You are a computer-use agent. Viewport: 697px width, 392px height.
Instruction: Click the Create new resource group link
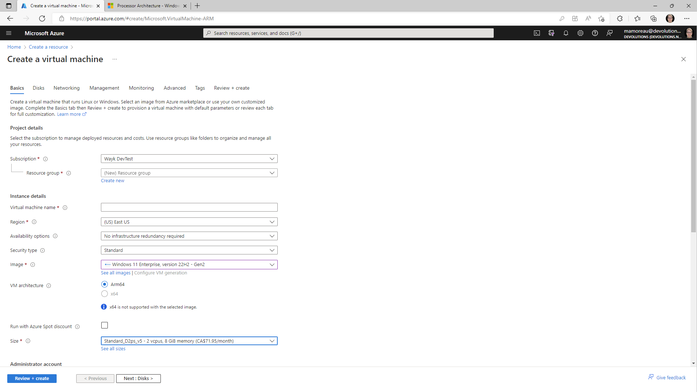(x=113, y=181)
